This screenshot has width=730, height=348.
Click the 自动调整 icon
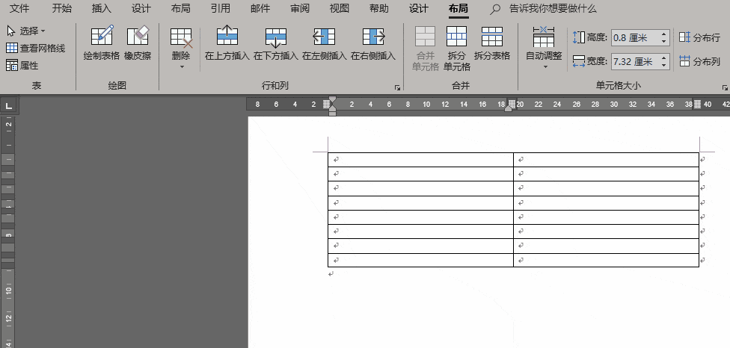[544, 37]
